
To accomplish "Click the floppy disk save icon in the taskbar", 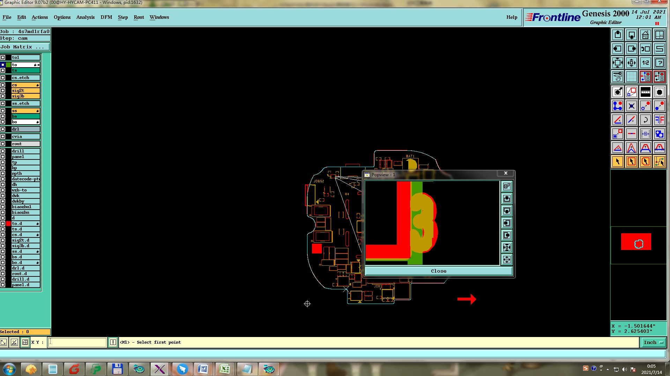I will click(x=117, y=369).
